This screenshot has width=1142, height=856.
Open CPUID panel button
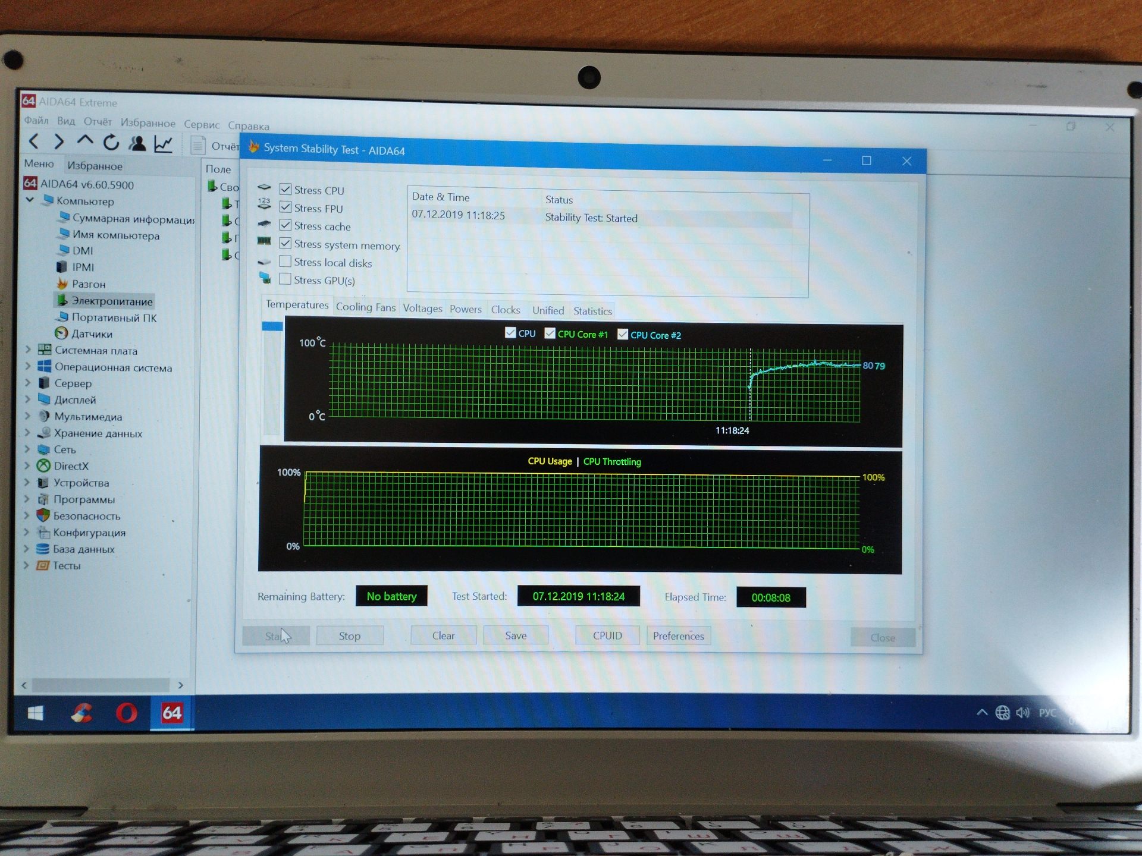point(607,635)
